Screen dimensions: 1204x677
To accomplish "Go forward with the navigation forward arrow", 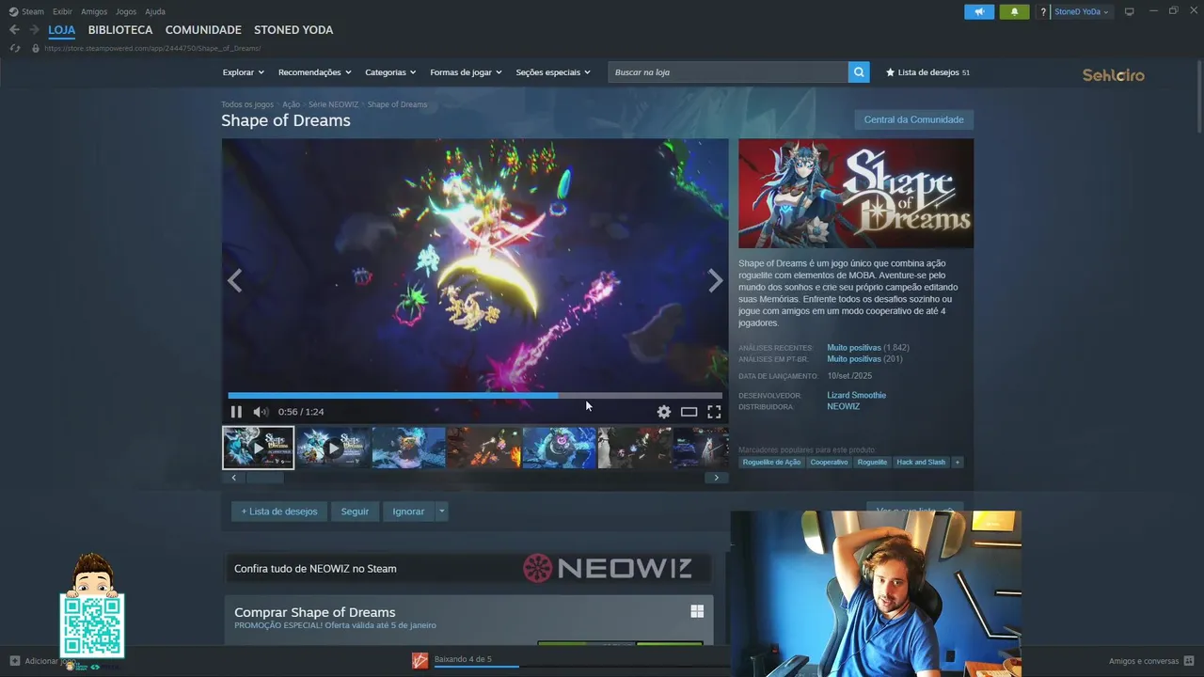I will click(35, 30).
